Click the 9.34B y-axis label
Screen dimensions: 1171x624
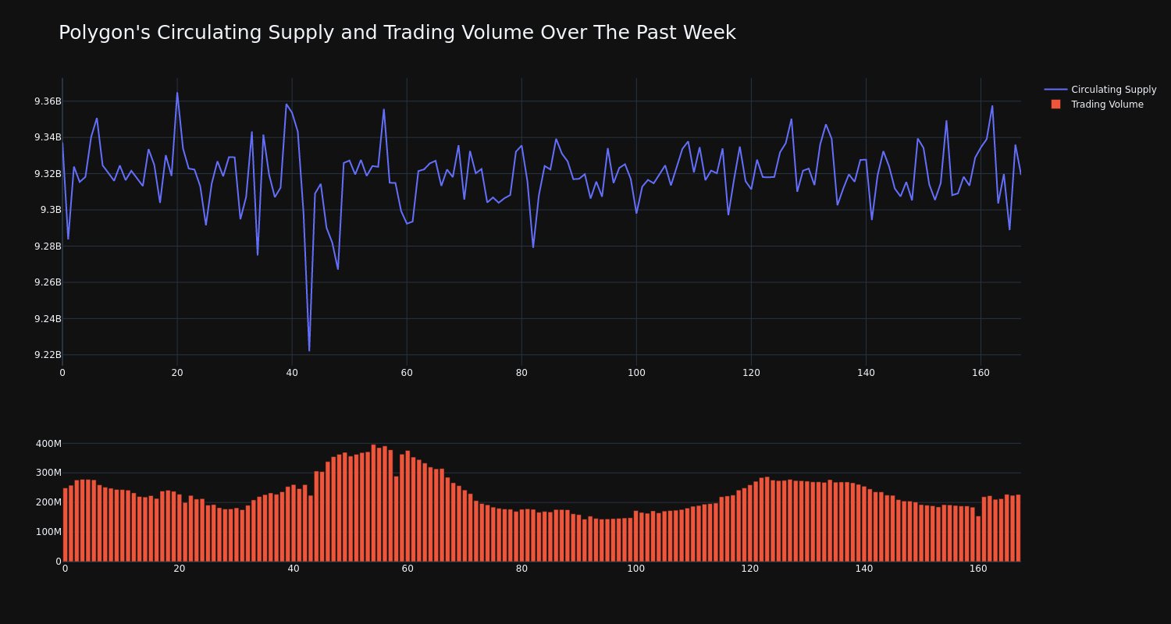pyautogui.click(x=48, y=137)
